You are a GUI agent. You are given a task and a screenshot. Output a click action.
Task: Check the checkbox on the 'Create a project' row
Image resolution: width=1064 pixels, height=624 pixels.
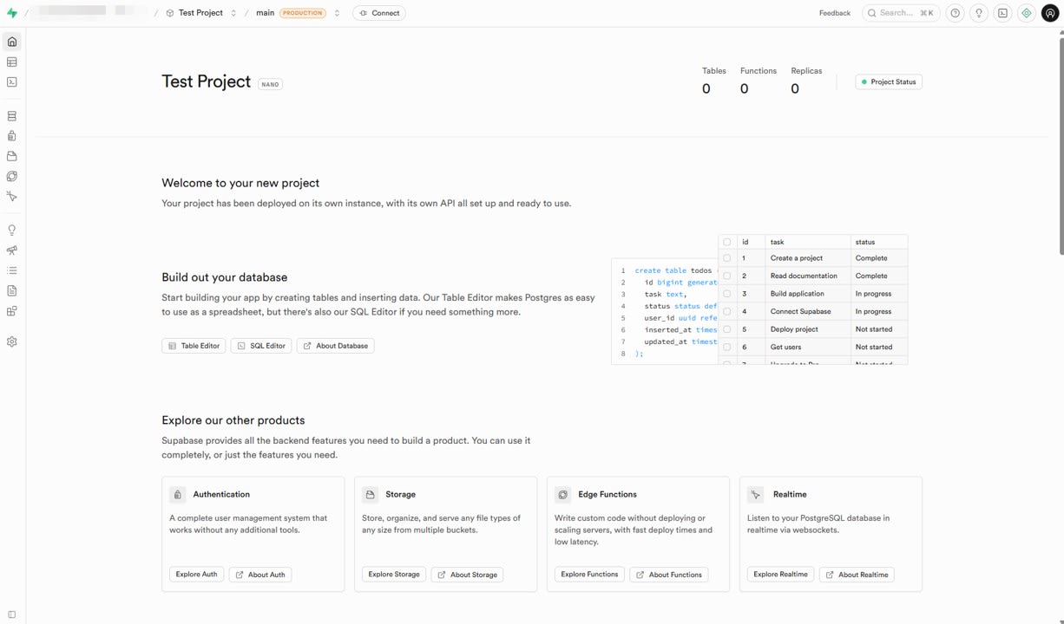tap(727, 257)
